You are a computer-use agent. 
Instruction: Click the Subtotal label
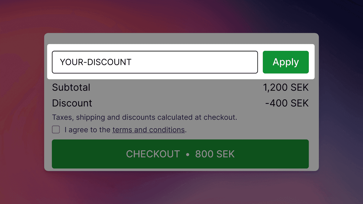(71, 87)
